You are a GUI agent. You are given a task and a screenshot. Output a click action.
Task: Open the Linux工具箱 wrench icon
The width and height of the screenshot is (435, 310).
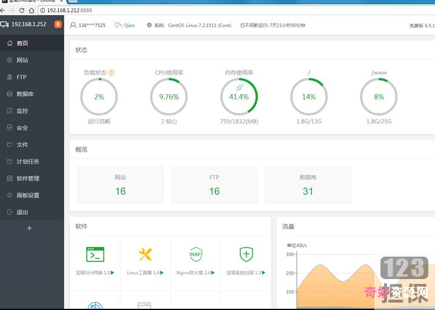pos(146,254)
